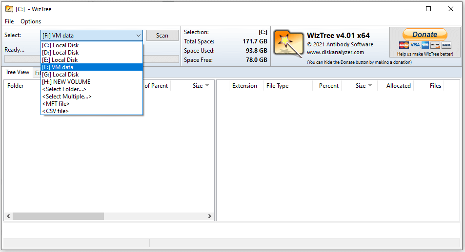This screenshot has height=252, width=465.
Task: Sort by the Extension column header
Action: tap(244, 86)
